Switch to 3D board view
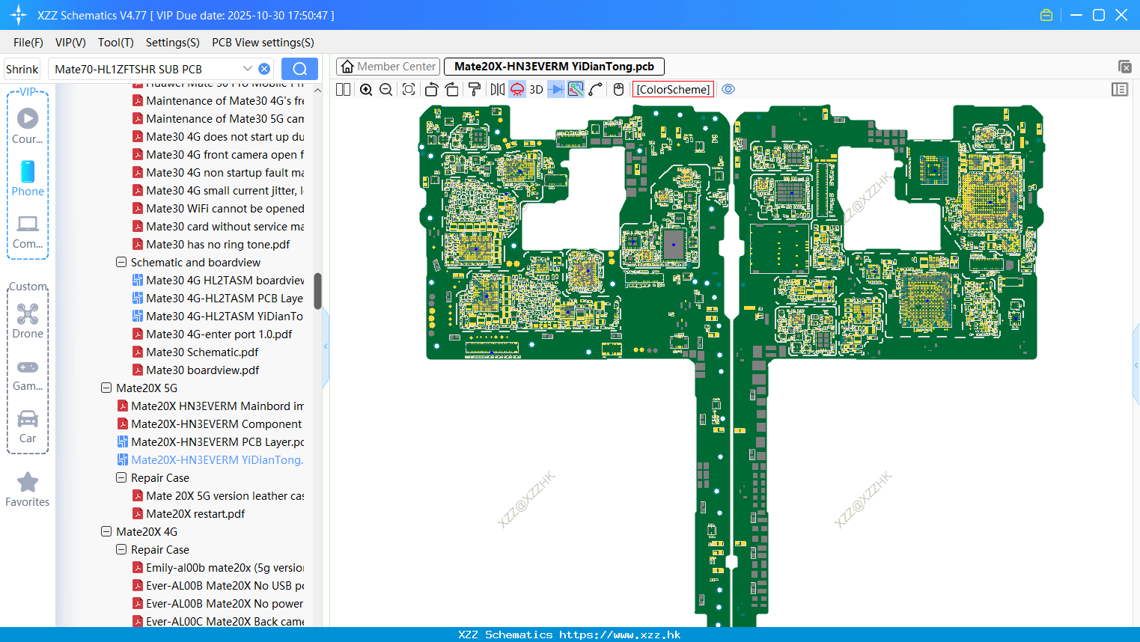 click(536, 89)
